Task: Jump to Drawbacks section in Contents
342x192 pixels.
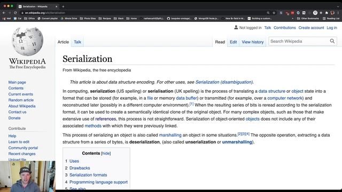Action: (x=80, y=168)
